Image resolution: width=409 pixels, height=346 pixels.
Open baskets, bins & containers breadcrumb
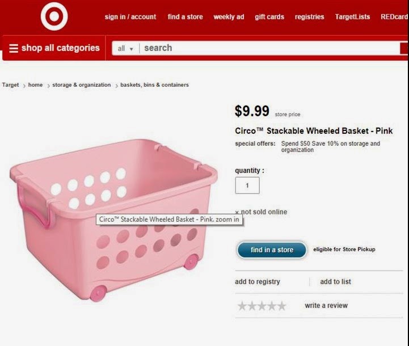(154, 85)
